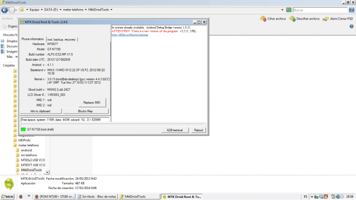Launch the Firefox quick launch icon

pyautogui.click(x=21, y=197)
